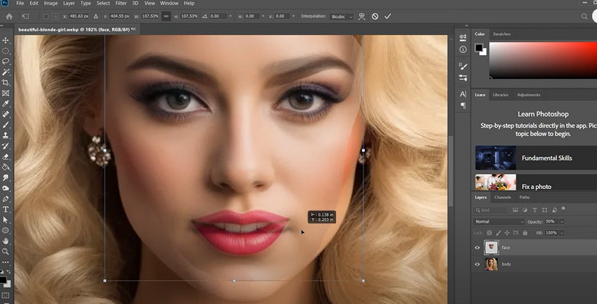The image size is (597, 304).
Task: Select the Lasso tool
Action: pos(6,61)
